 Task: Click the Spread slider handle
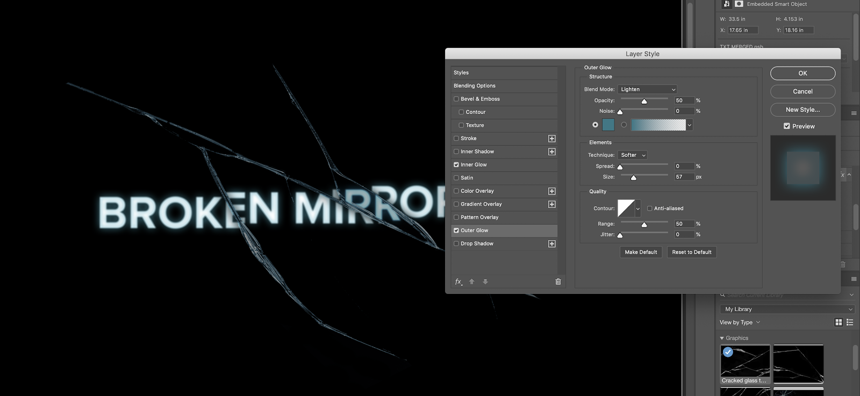(x=620, y=167)
